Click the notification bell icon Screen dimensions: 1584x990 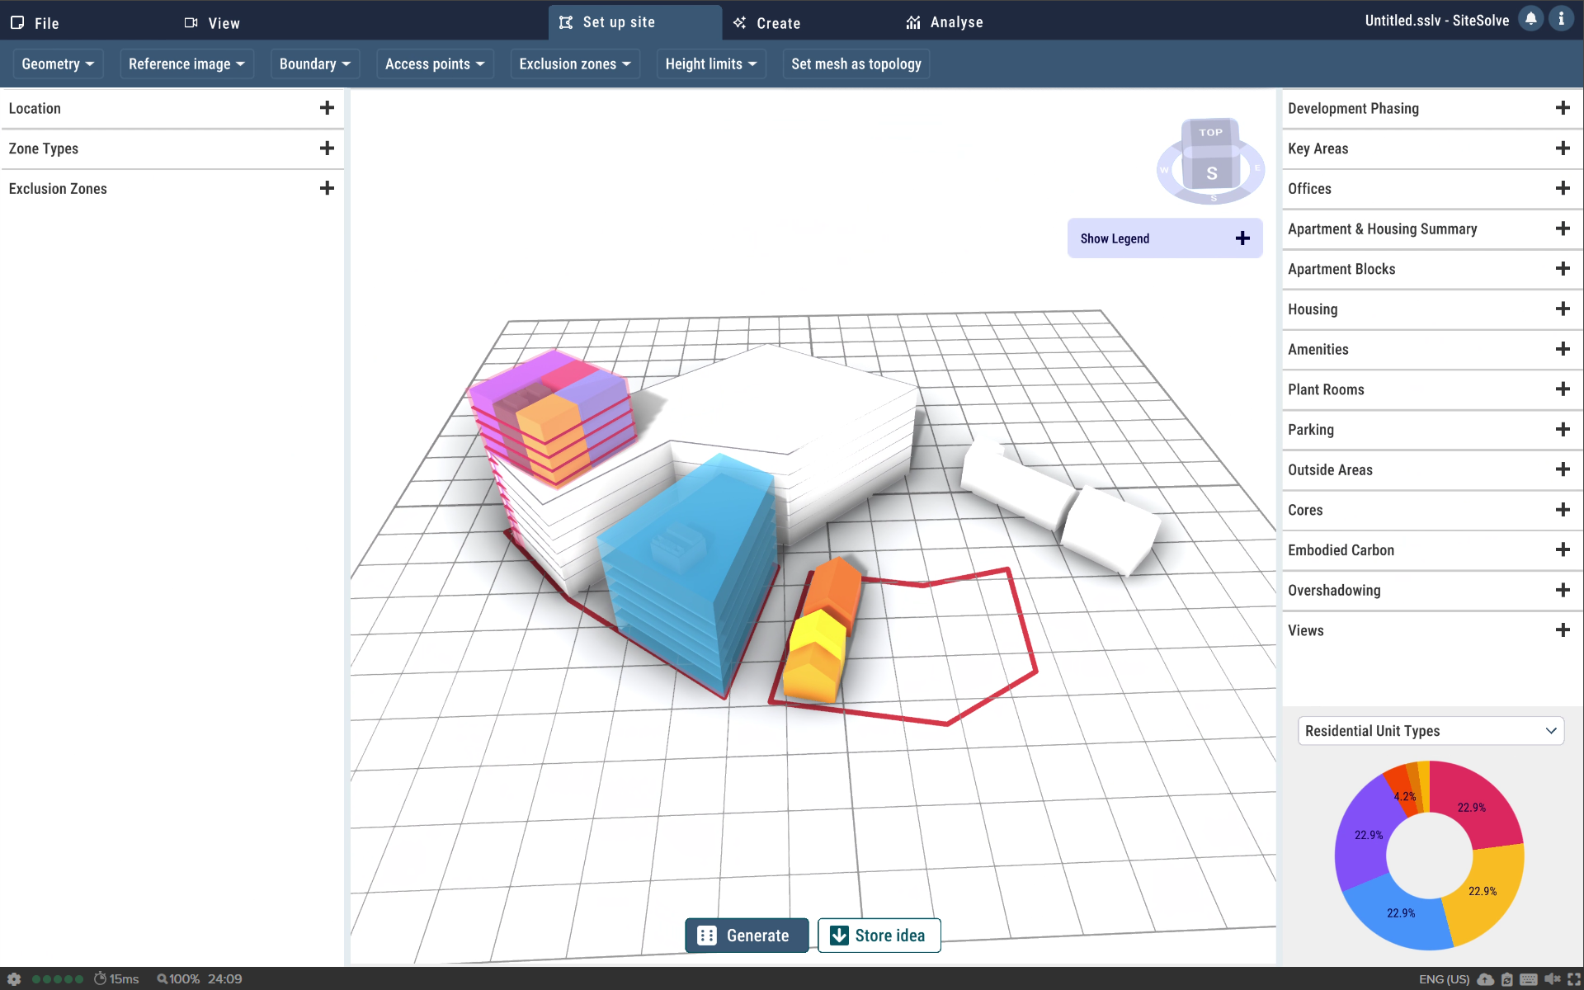1530,19
